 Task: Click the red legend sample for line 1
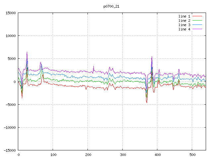coord(197,16)
